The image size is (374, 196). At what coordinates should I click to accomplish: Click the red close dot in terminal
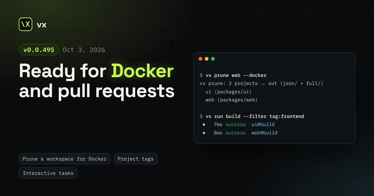click(200, 59)
